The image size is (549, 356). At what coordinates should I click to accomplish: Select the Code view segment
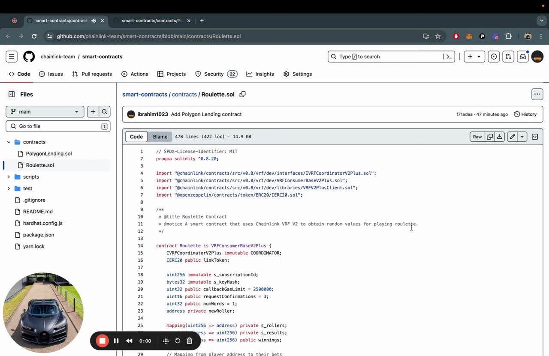click(x=136, y=137)
